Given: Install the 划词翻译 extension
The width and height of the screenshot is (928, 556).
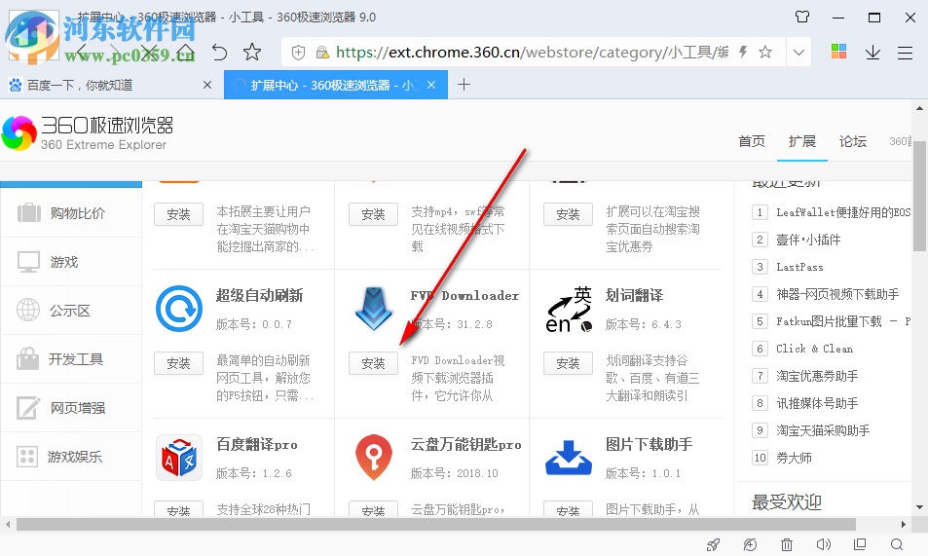Looking at the screenshot, I should [x=568, y=363].
